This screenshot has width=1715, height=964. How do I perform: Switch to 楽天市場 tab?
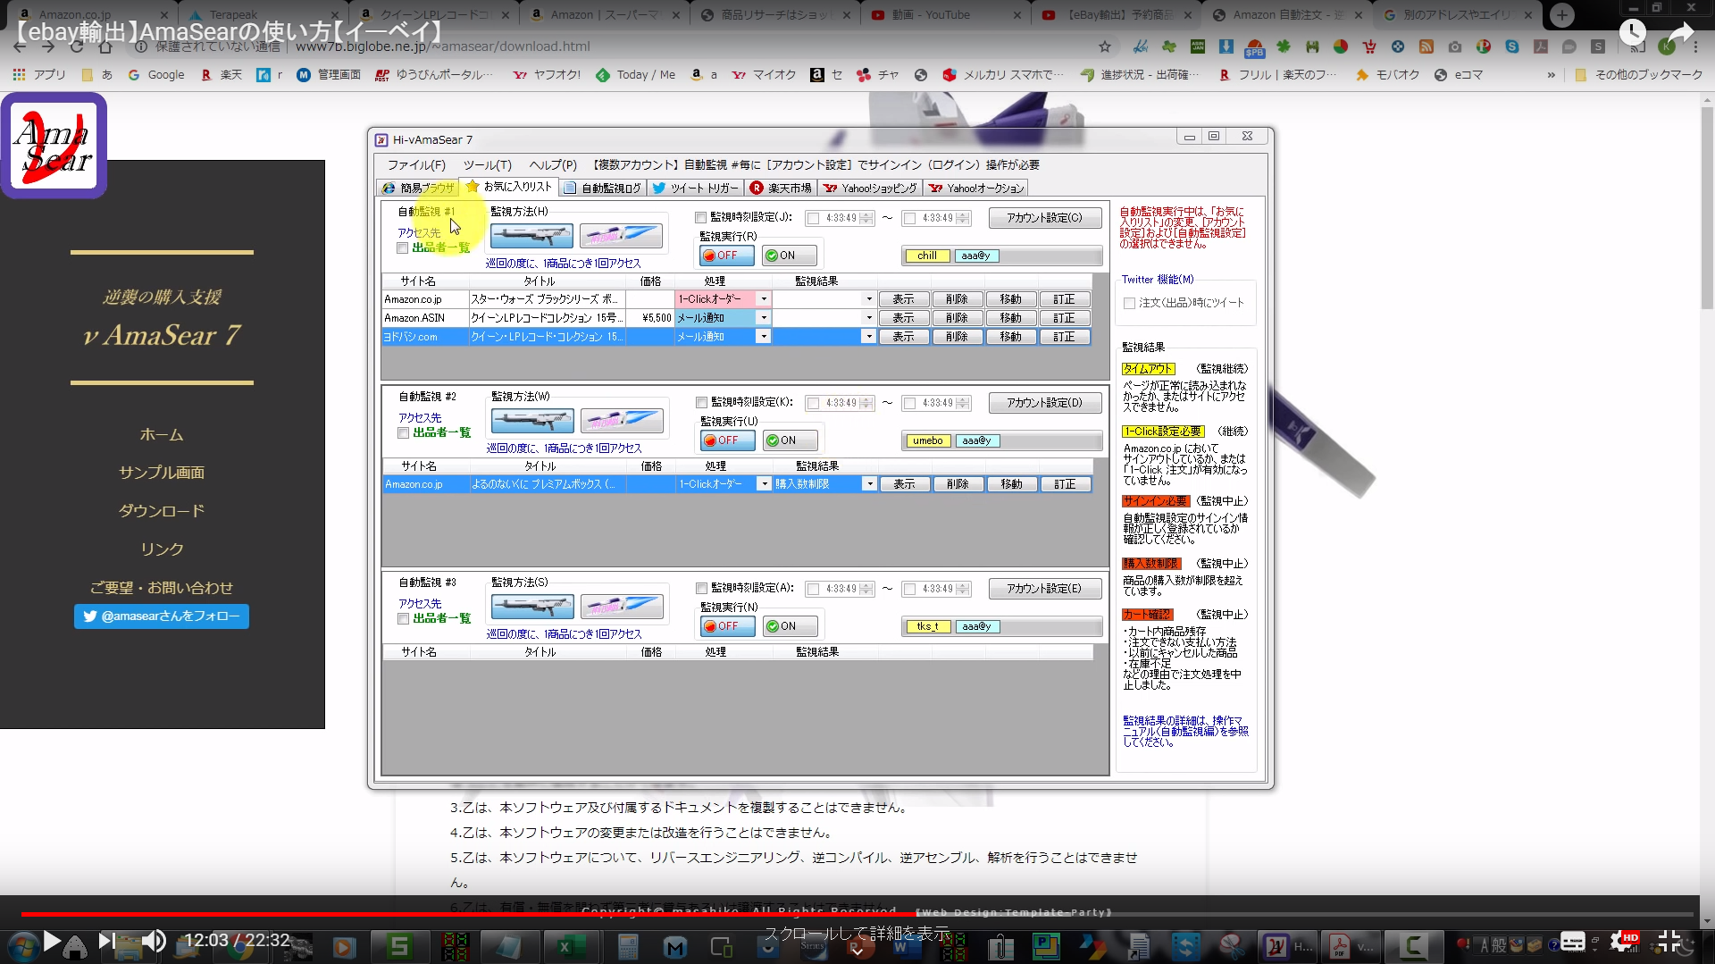click(782, 188)
